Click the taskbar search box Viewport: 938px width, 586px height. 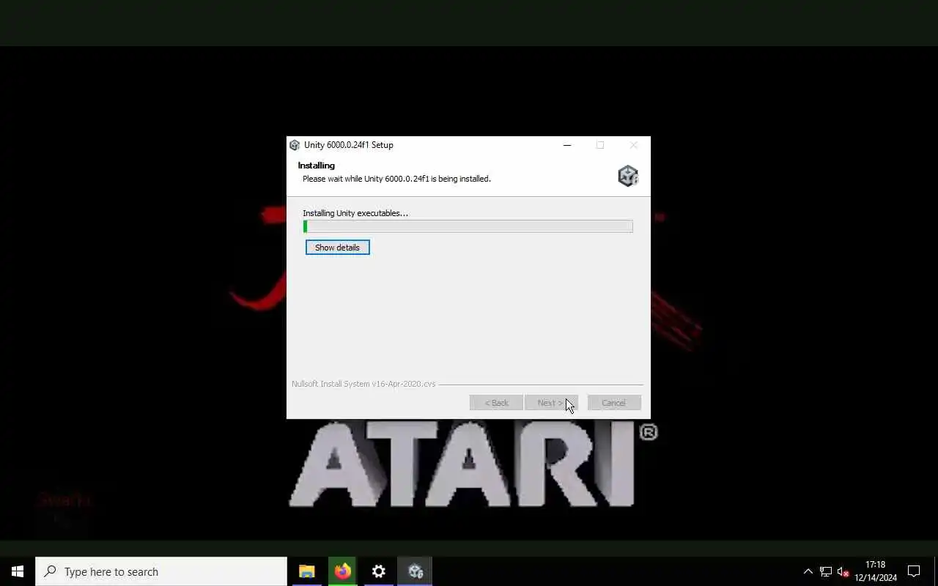click(x=161, y=571)
